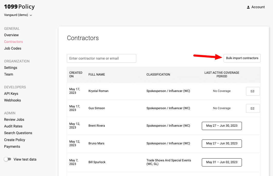The image size is (273, 176).
Task: Open API Keys page
Action: 11,94
